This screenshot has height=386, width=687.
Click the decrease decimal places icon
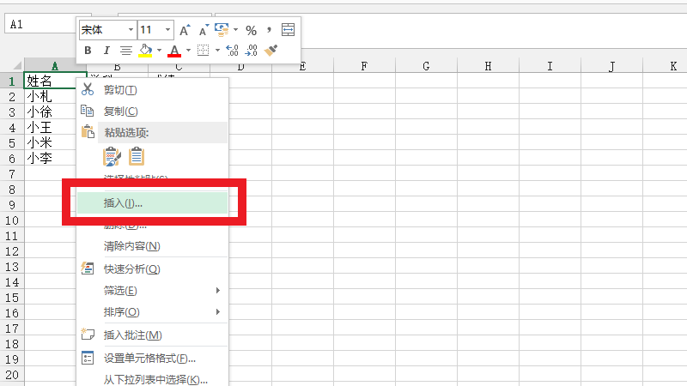tap(251, 51)
